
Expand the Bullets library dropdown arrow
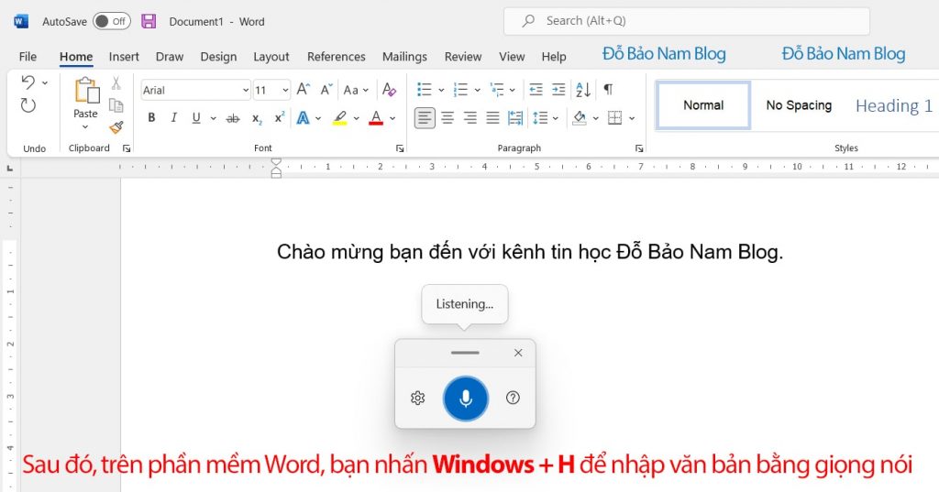441,91
